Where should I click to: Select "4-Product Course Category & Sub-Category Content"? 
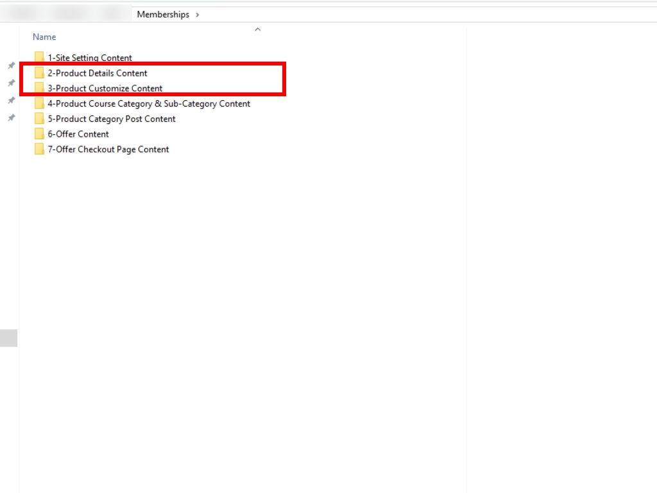click(x=149, y=103)
